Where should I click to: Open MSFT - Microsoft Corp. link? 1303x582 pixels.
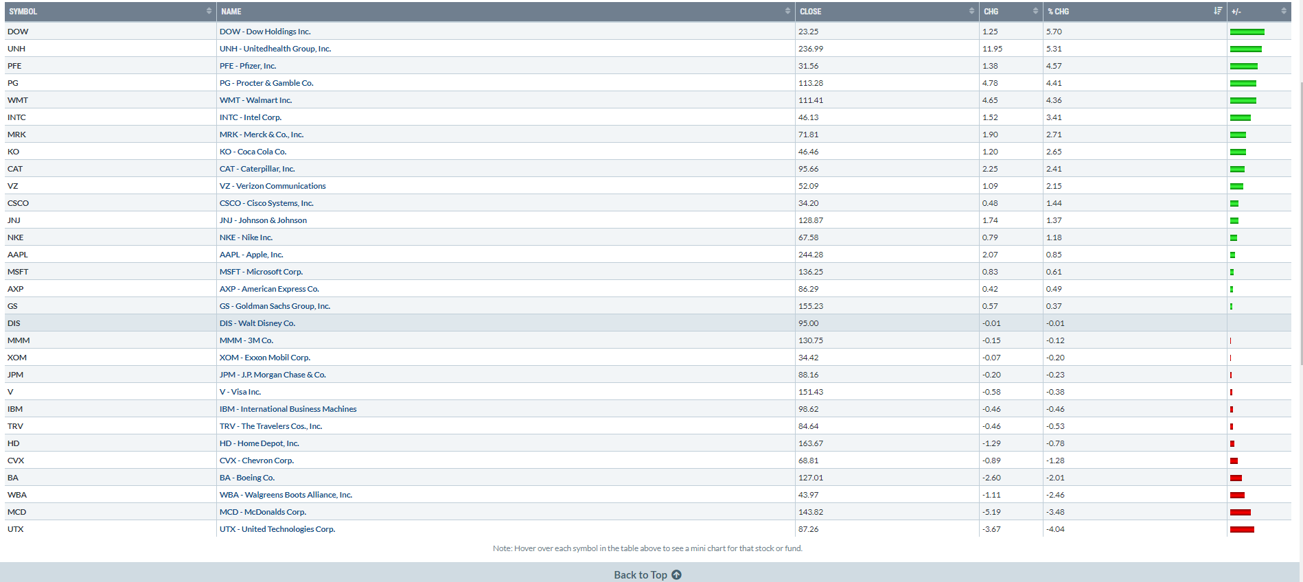(262, 272)
